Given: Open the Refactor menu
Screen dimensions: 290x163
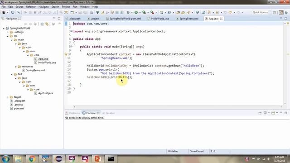Looking at the screenshot, I should tap(31, 7).
